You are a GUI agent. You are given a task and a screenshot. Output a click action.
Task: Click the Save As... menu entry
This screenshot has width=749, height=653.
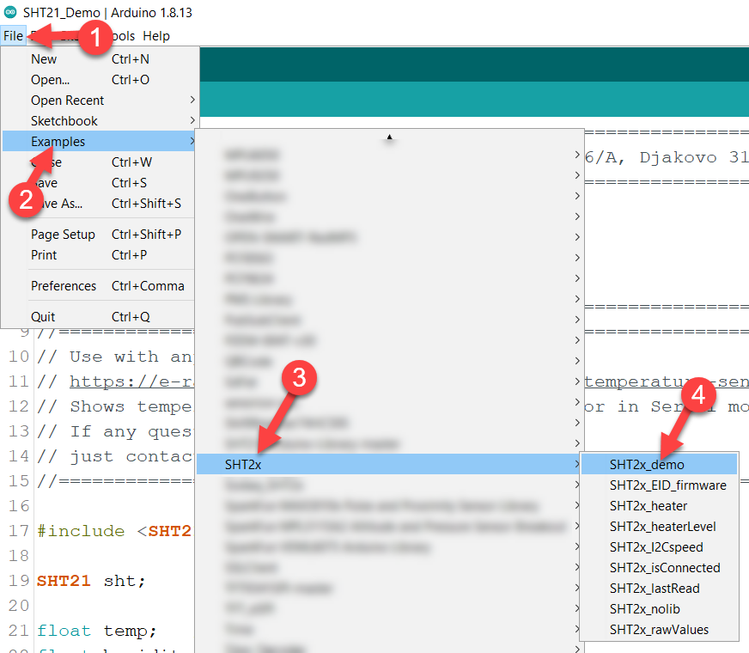coord(100,204)
